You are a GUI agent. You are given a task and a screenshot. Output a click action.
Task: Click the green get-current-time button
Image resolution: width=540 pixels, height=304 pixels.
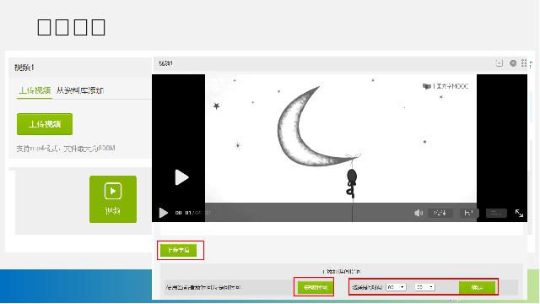click(315, 287)
